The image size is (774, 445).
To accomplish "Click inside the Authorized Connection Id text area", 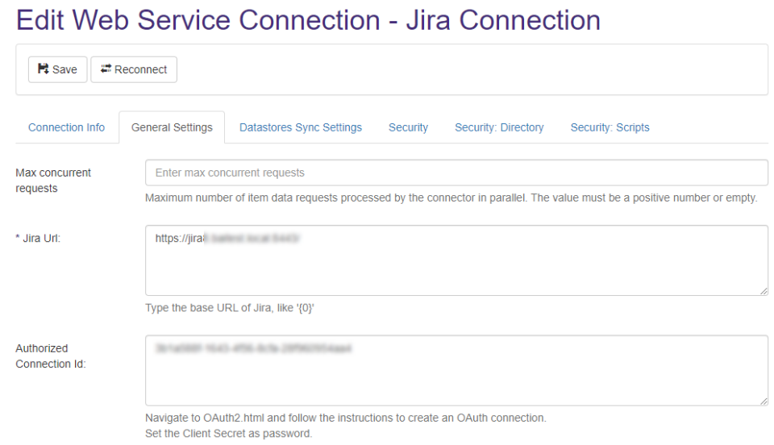I will click(456, 371).
